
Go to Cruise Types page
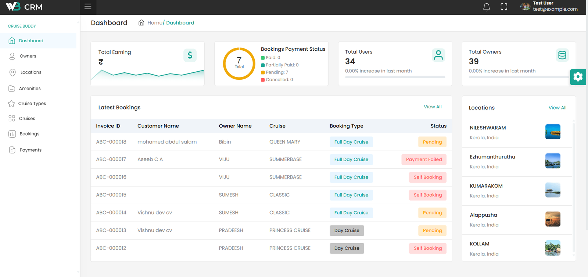(32, 104)
